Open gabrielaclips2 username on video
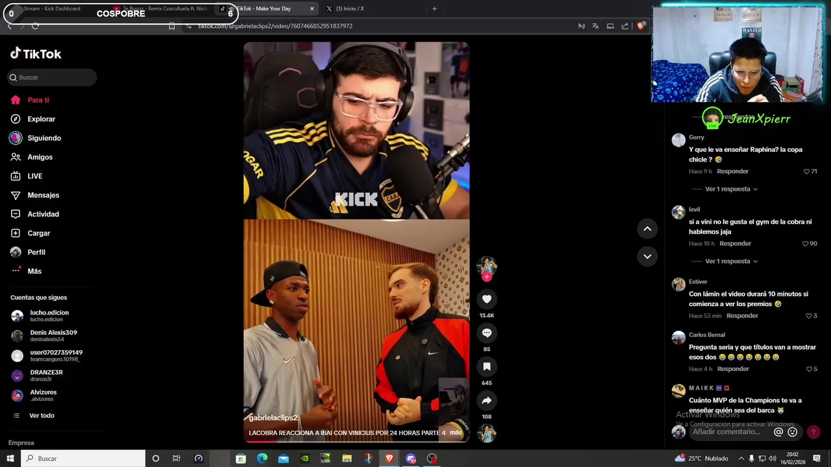This screenshot has height=467, width=831. coord(273,418)
